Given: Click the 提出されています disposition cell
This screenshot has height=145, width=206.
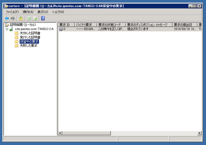Looking at the screenshot, I should point(138,29).
